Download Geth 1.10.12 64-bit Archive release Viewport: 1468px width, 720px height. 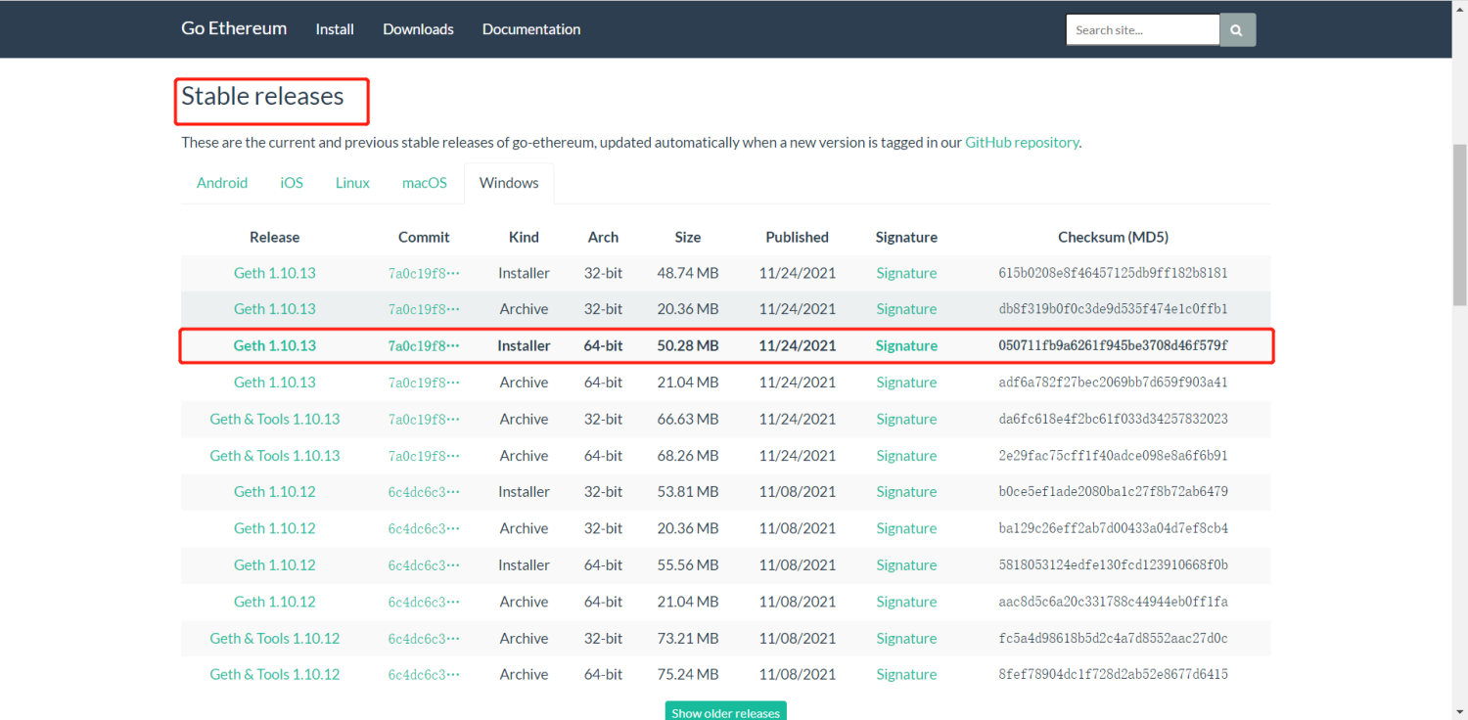(x=275, y=602)
